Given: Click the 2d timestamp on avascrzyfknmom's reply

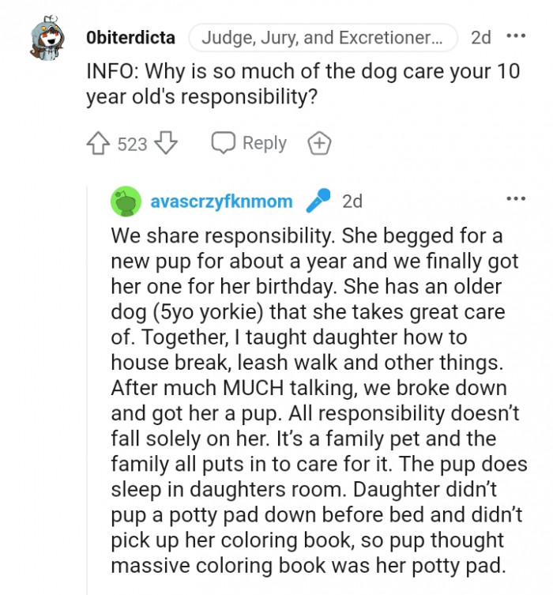Looking at the screenshot, I should pos(352,201).
